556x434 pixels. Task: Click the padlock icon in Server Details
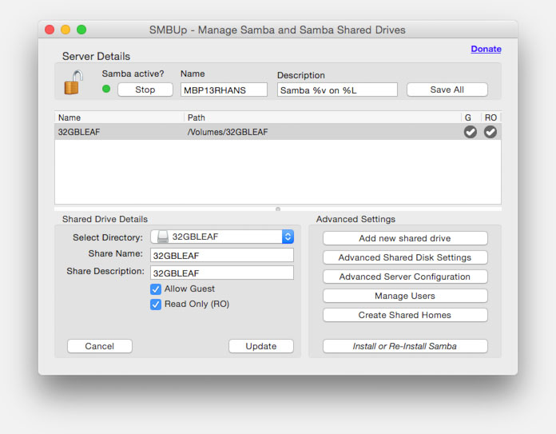coord(73,82)
